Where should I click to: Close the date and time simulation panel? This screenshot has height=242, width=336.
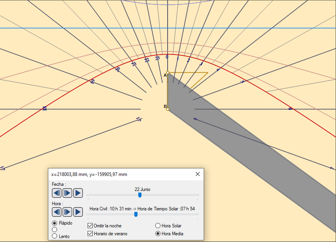tap(198, 174)
